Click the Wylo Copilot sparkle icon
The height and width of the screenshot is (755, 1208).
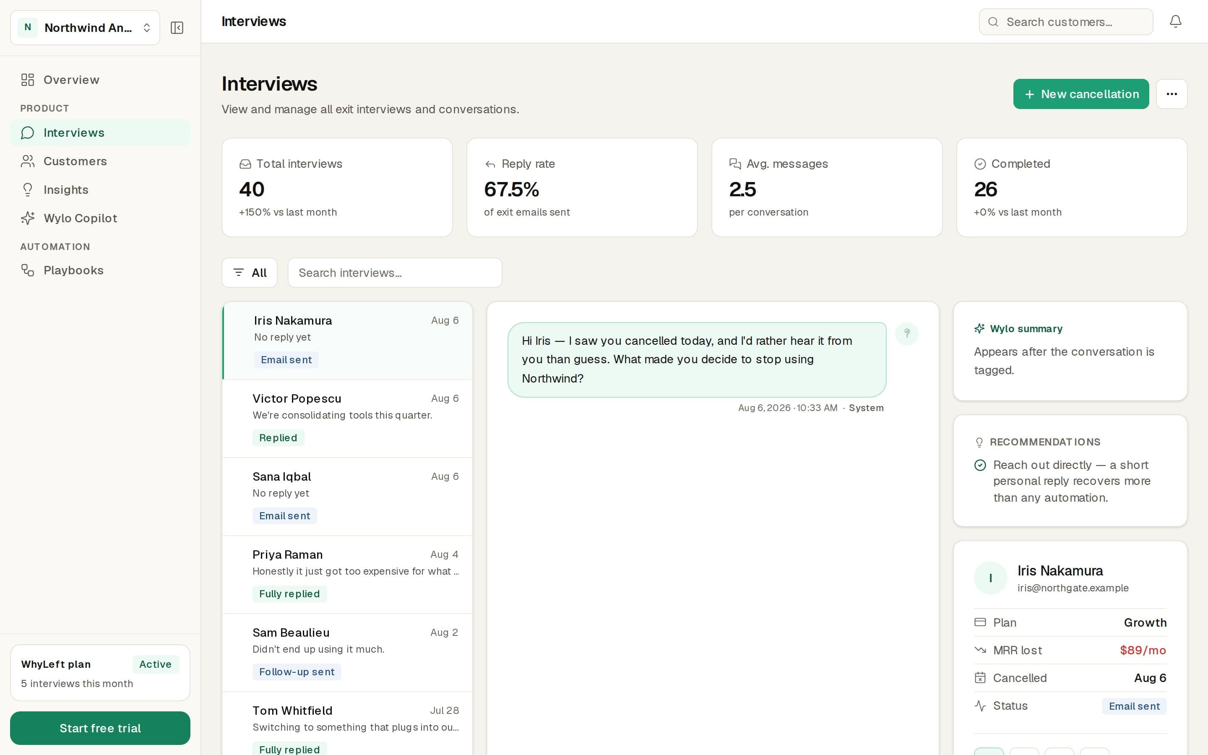tap(27, 218)
